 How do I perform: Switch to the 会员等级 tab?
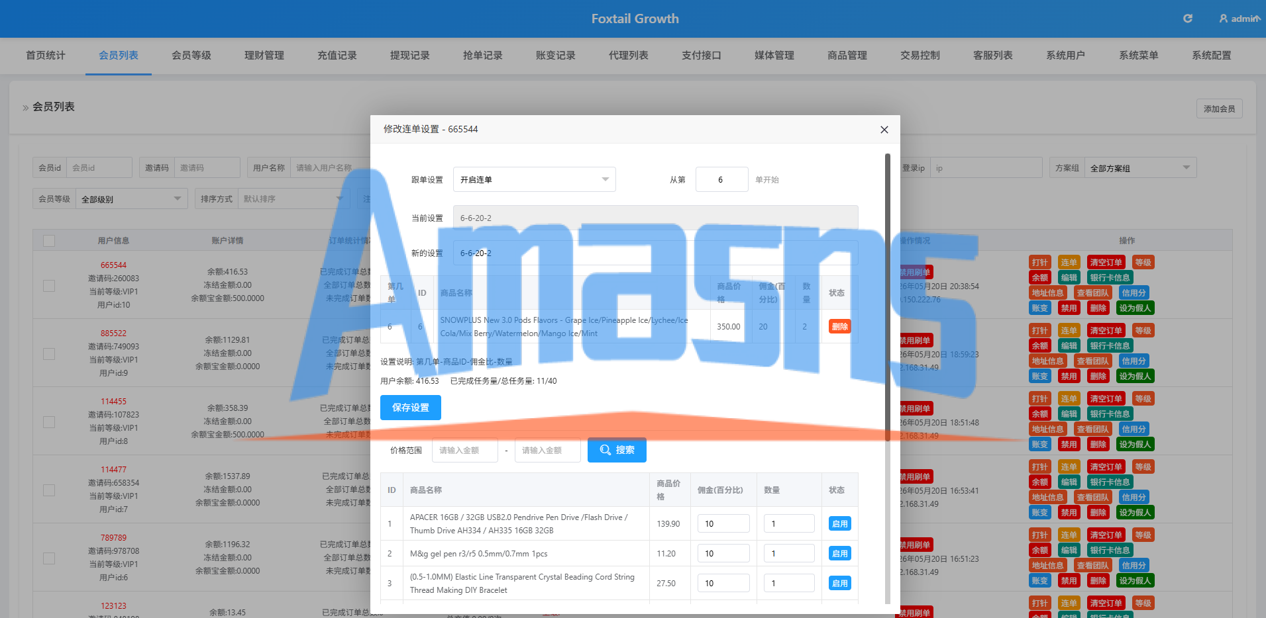[191, 56]
